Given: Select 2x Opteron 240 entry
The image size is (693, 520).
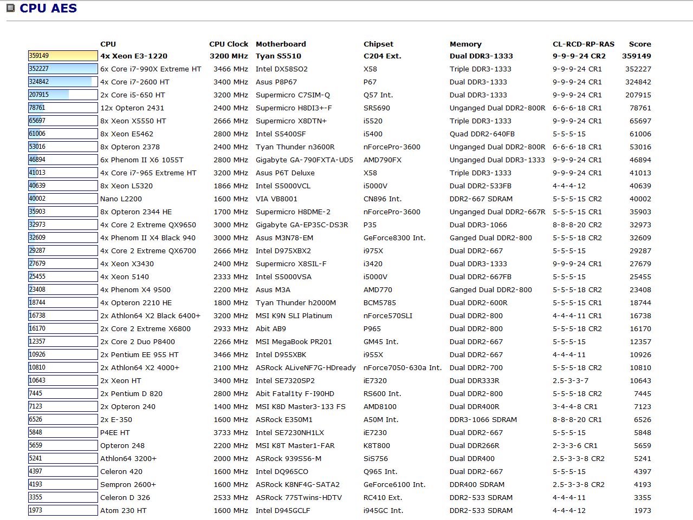Looking at the screenshot, I should point(128,406).
